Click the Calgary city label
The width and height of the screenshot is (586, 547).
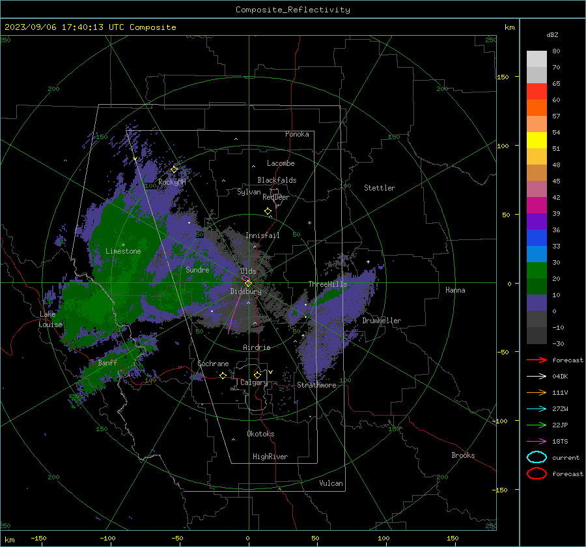click(x=254, y=382)
